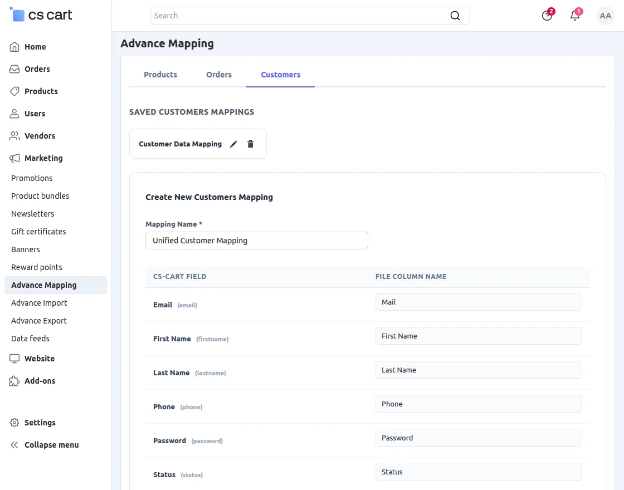
Task: Open Banners in the sidebar
Action: [26, 250]
